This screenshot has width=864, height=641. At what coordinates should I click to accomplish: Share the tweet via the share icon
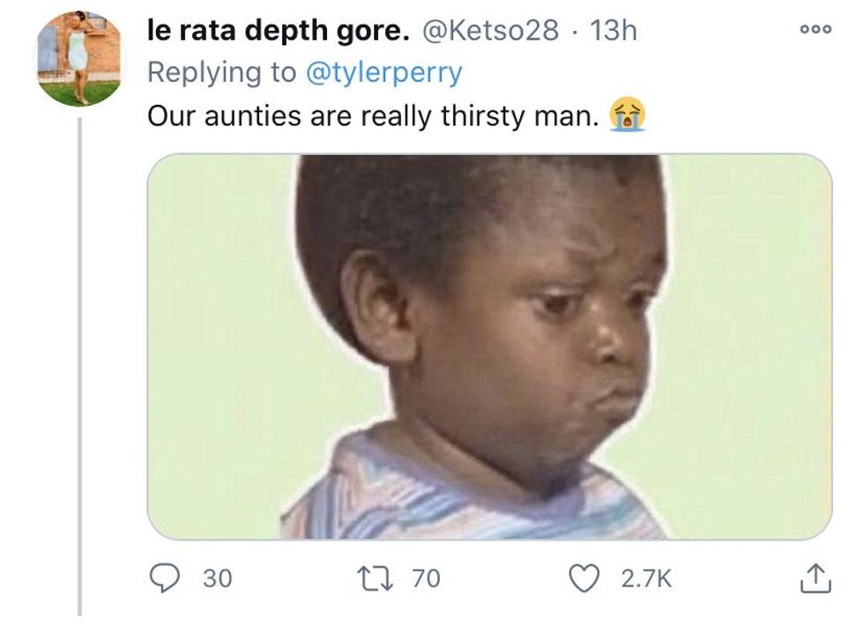(815, 578)
